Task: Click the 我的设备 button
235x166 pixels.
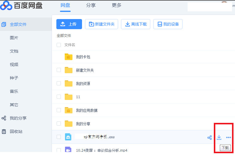Action: click(x=168, y=24)
